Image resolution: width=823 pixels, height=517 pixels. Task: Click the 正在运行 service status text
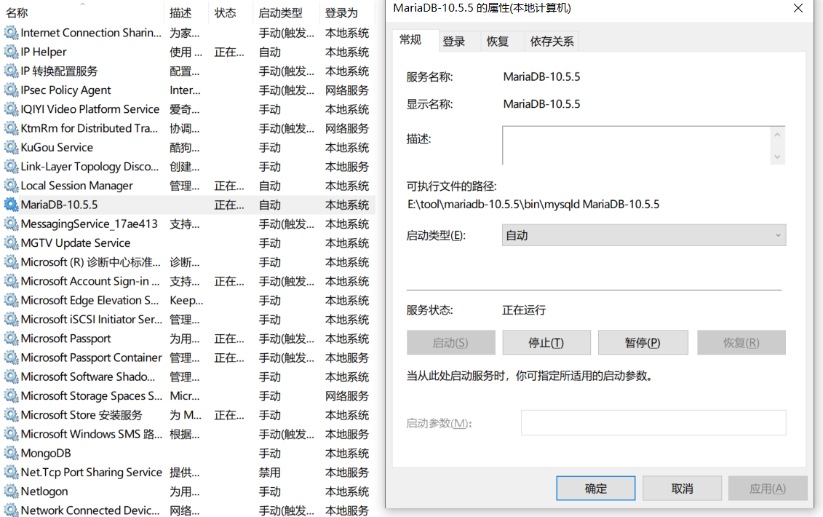pyautogui.click(x=524, y=310)
